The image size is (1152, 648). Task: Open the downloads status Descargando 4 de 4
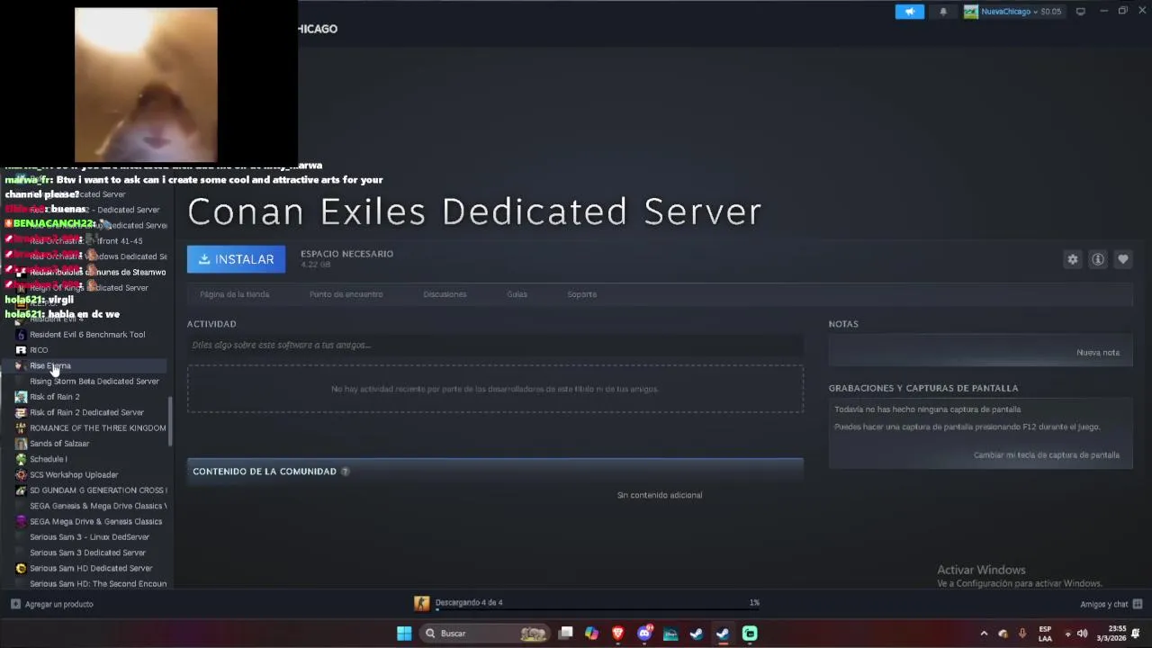468,603
